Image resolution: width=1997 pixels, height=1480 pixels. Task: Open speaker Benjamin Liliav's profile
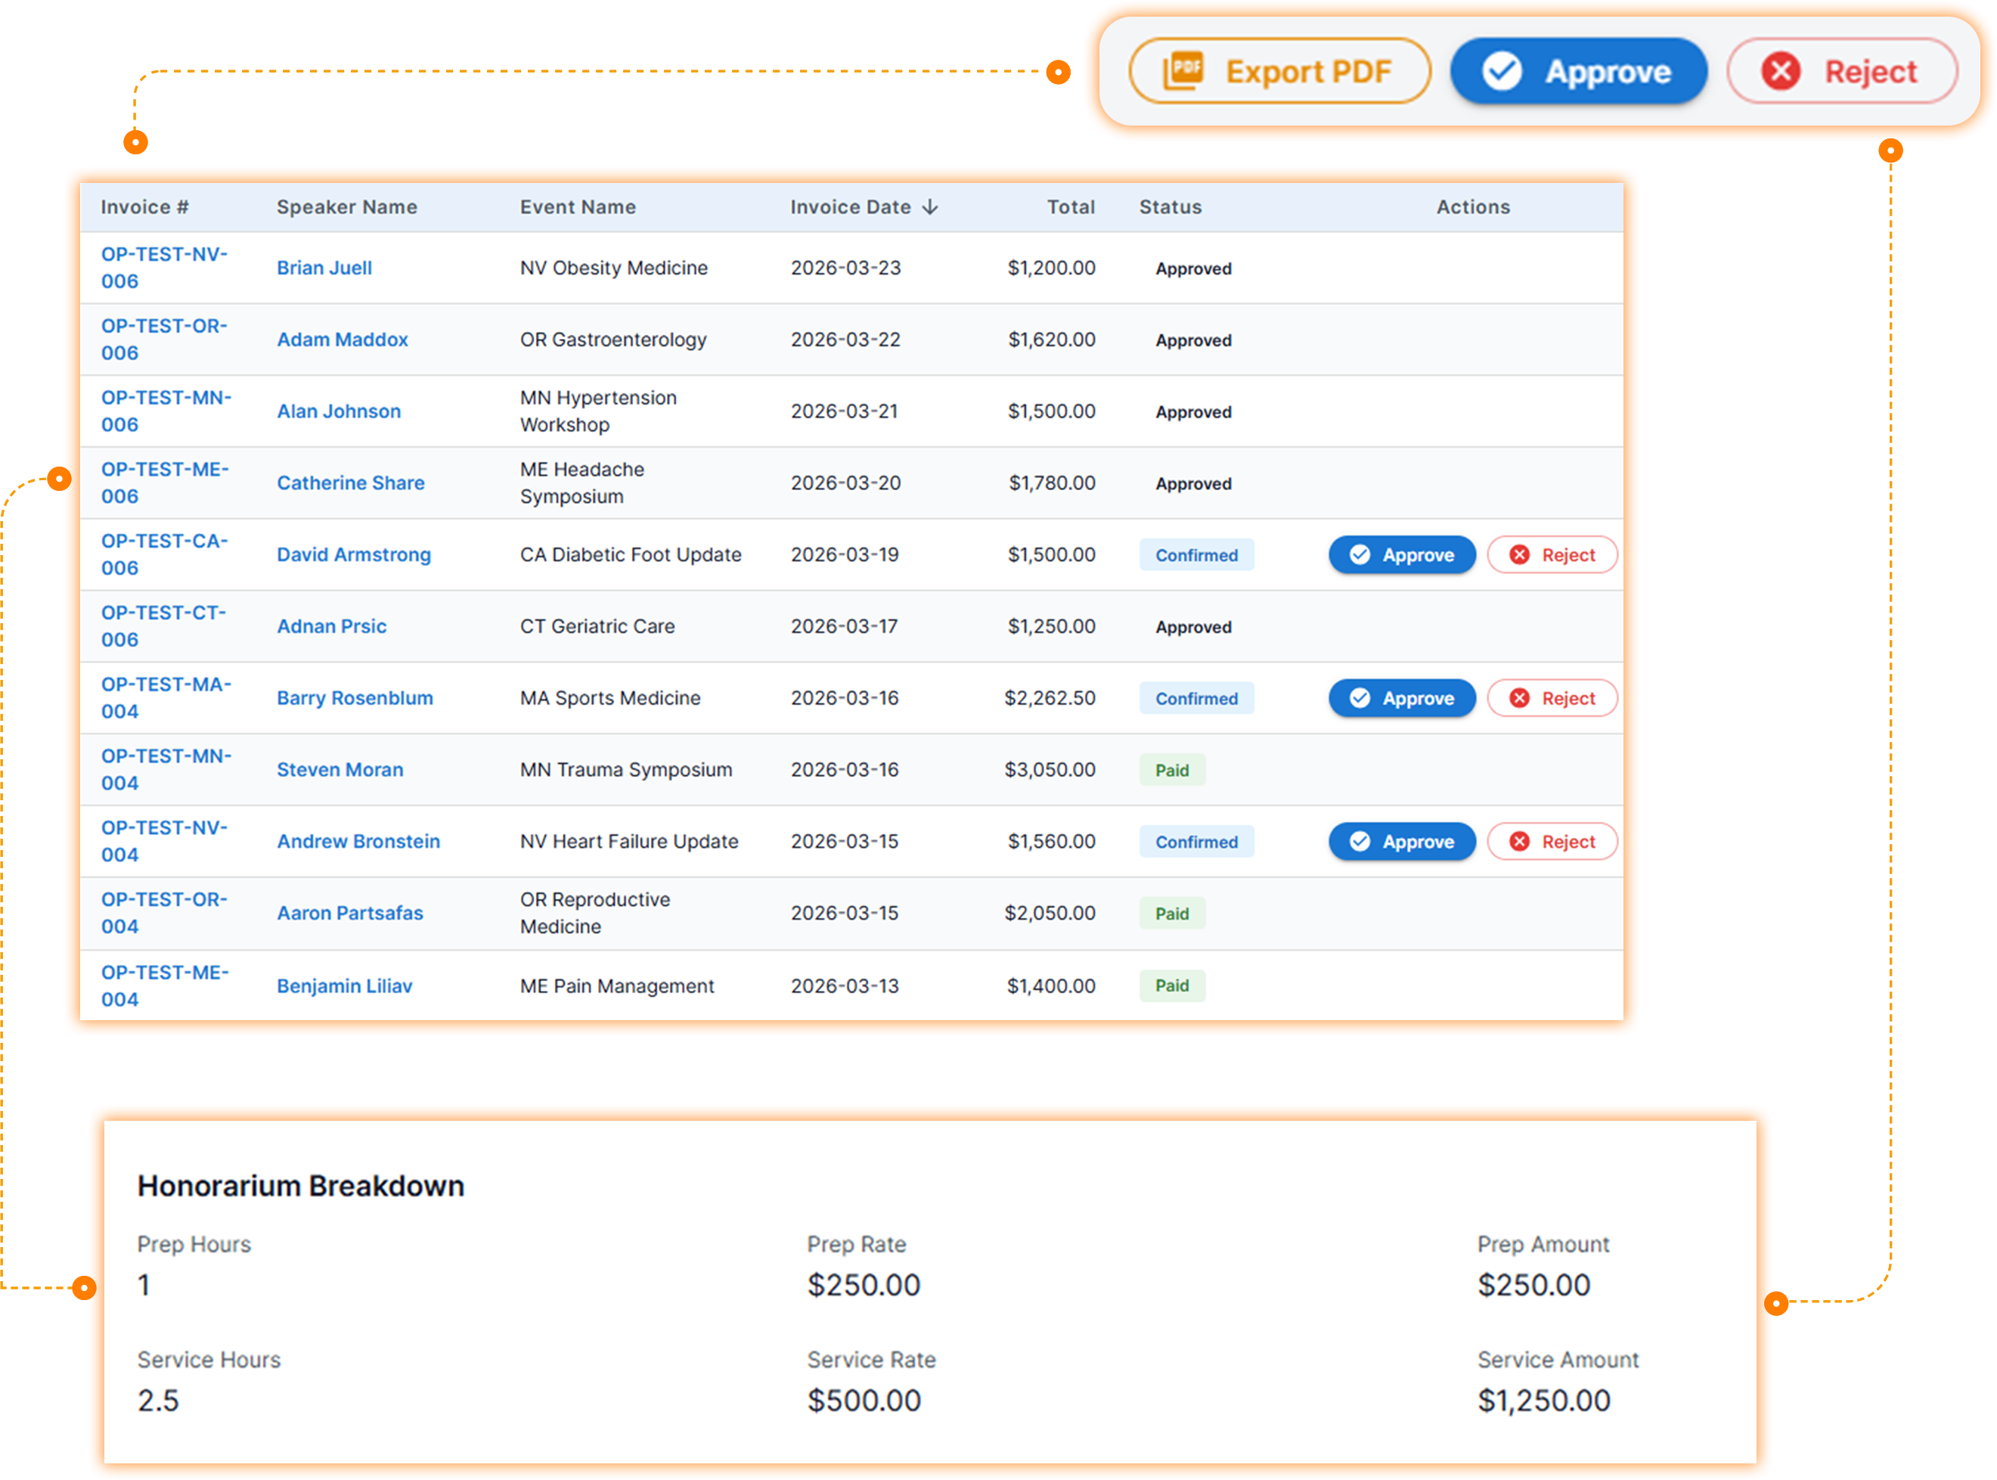pyautogui.click(x=344, y=985)
